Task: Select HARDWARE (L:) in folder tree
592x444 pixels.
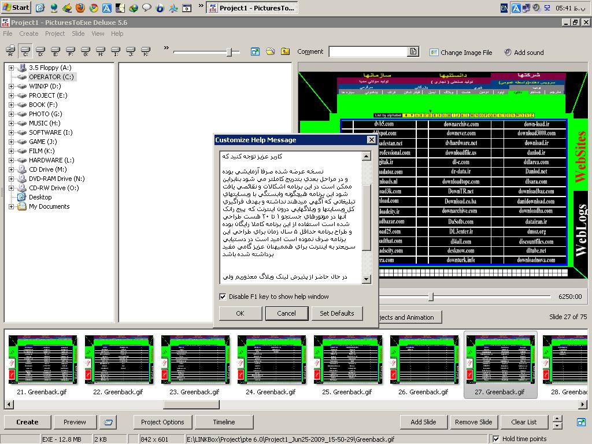Action: [51, 160]
